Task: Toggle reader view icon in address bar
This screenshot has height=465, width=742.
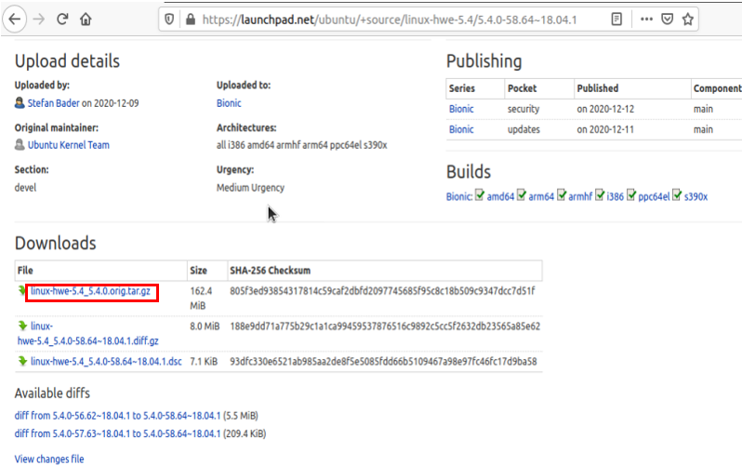Action: click(616, 20)
